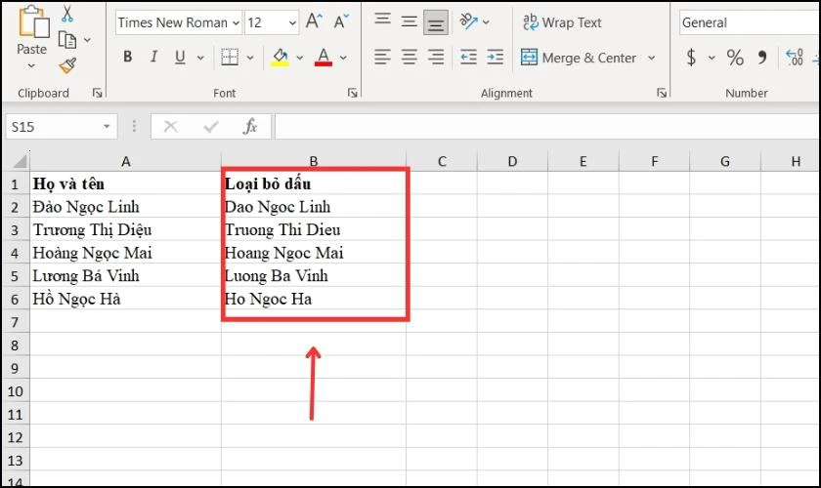Select Middle Align icon
This screenshot has width=821, height=488.
pyautogui.click(x=409, y=21)
